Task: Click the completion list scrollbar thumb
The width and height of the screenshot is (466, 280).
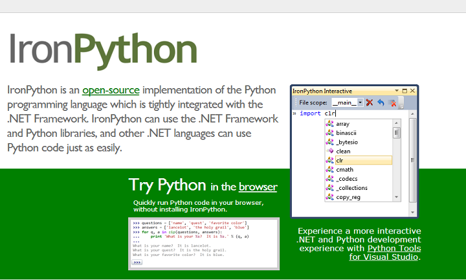Action: pos(397,133)
